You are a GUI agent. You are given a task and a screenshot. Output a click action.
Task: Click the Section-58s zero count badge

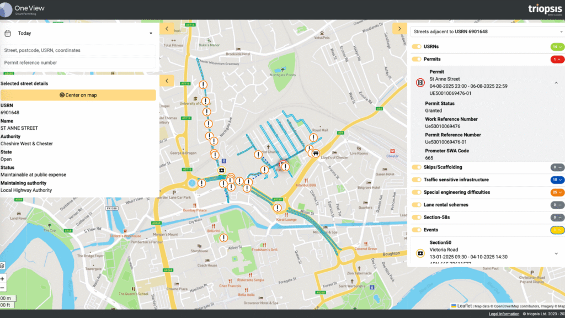[x=557, y=218]
